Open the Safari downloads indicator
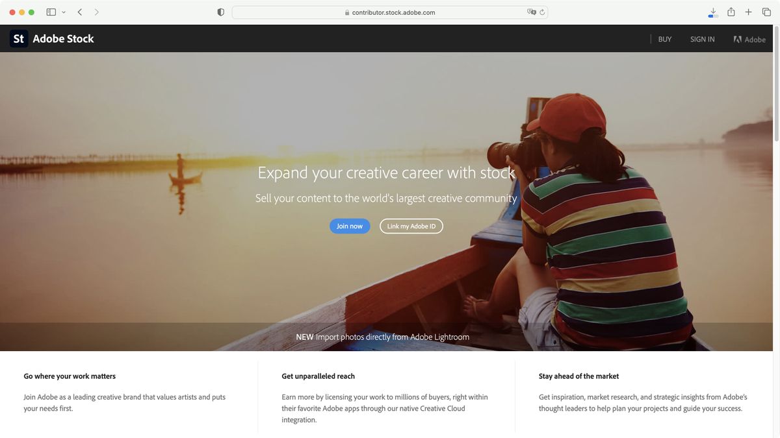 (712, 12)
